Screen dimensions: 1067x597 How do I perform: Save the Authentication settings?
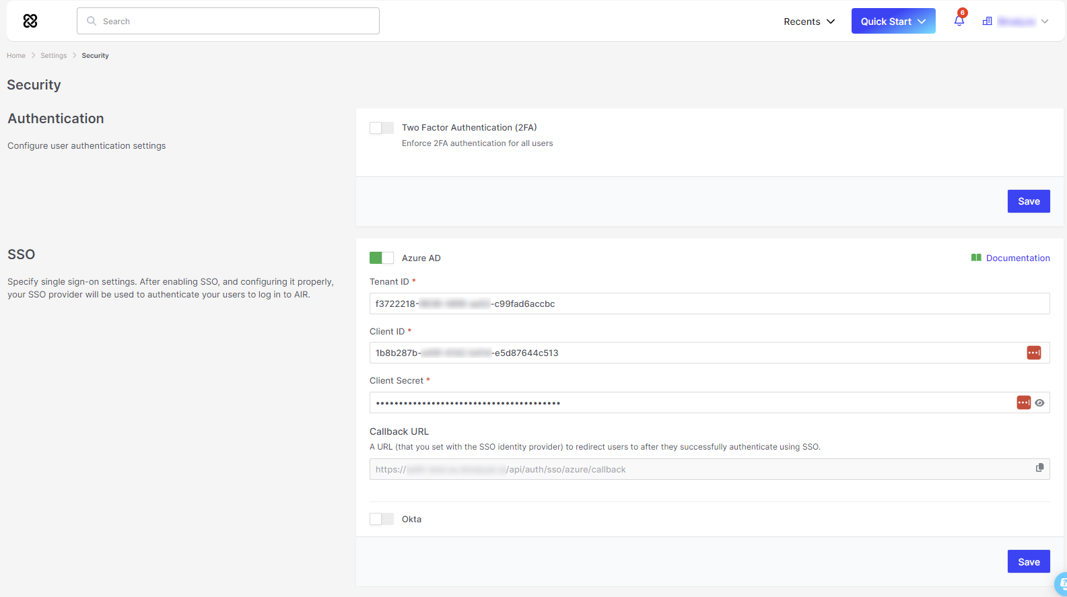tap(1028, 201)
